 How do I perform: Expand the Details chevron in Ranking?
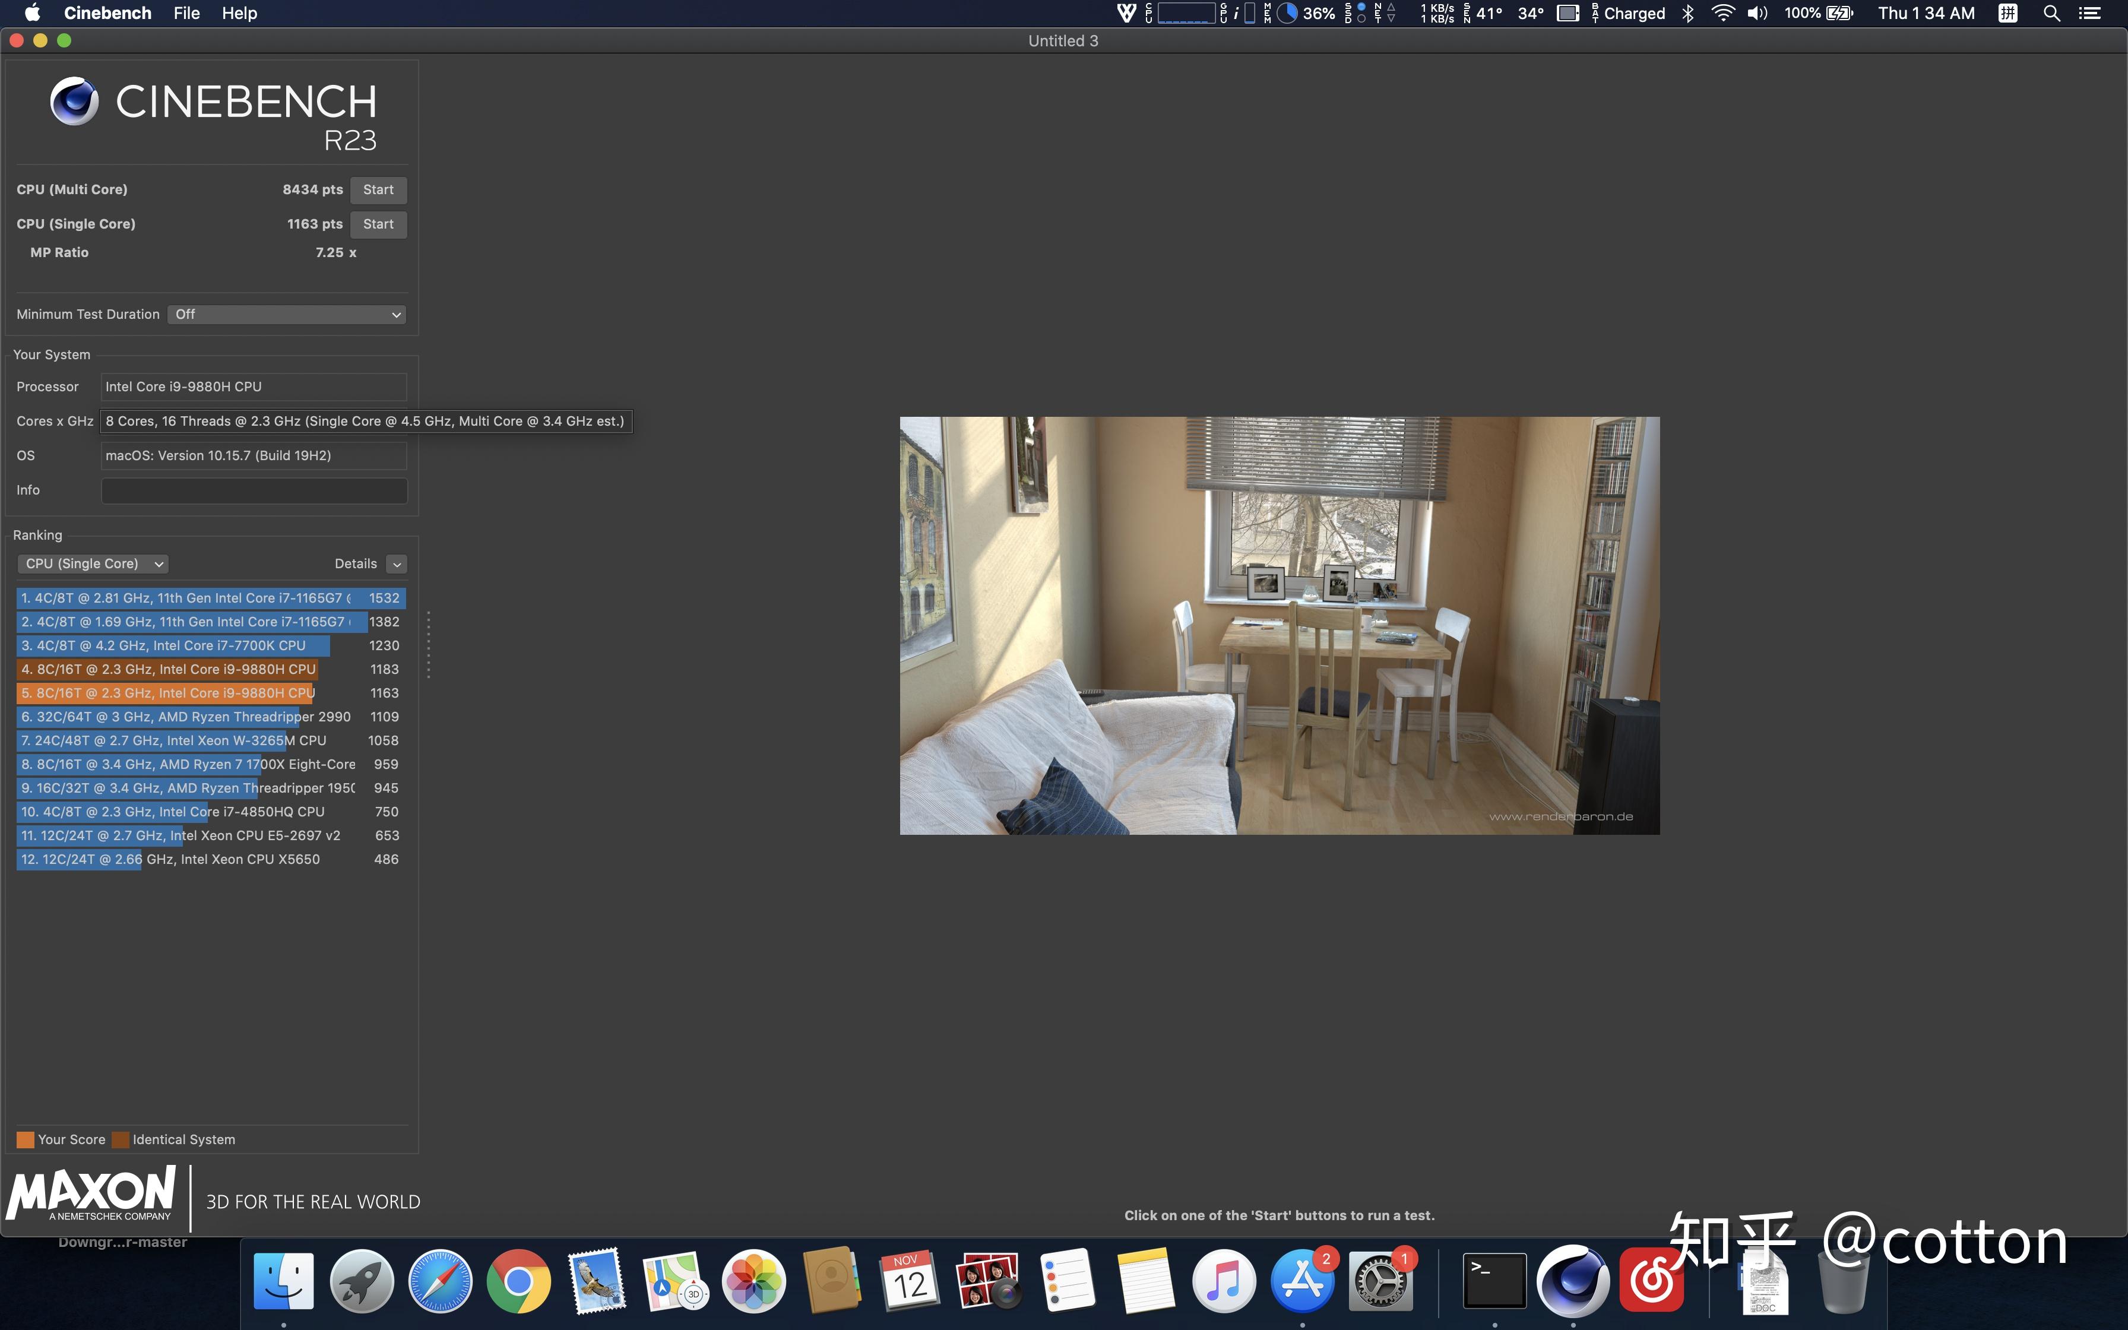click(x=397, y=564)
